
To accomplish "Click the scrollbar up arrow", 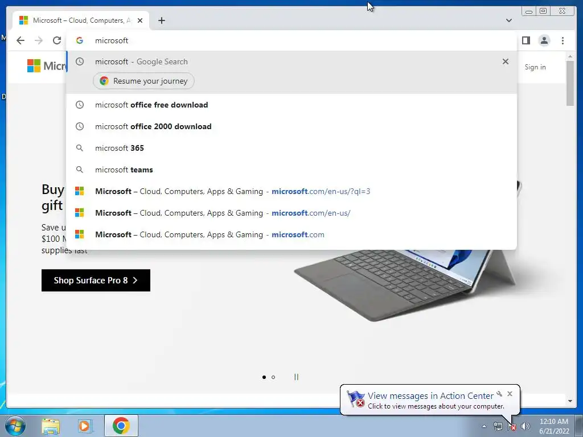I will click(570, 56).
